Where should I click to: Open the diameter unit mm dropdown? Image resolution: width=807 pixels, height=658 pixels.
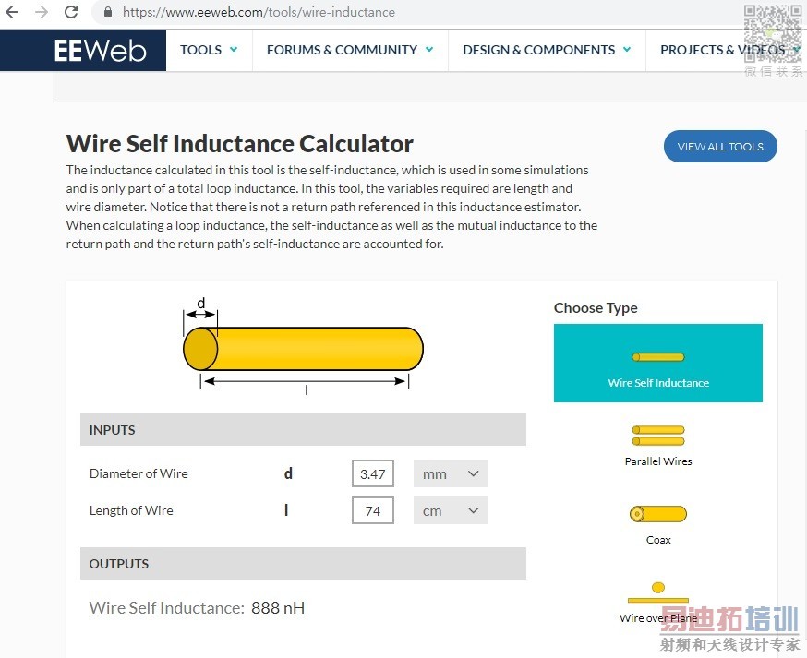coord(451,473)
